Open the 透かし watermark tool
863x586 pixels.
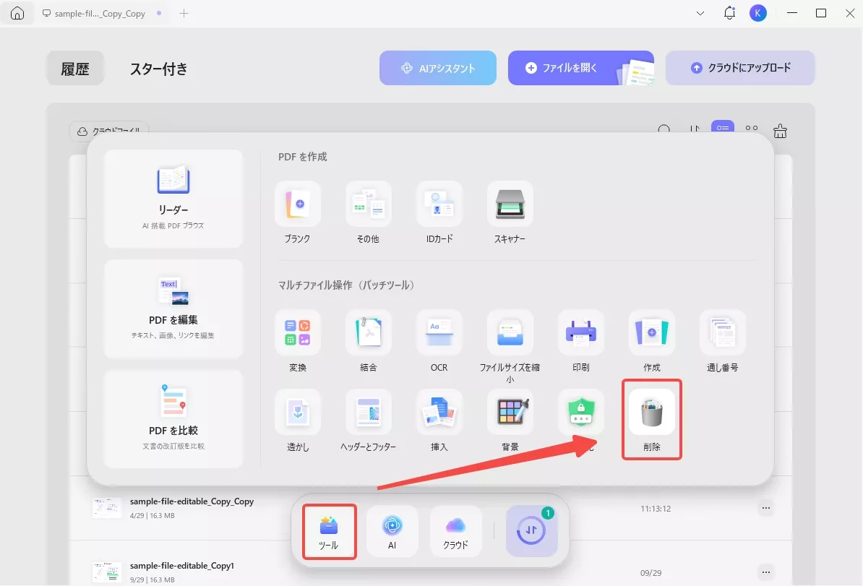297,412
